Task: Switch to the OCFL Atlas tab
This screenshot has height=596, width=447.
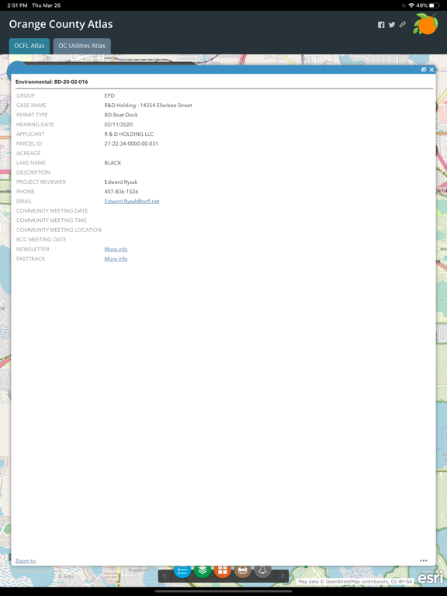Action: pyautogui.click(x=29, y=46)
